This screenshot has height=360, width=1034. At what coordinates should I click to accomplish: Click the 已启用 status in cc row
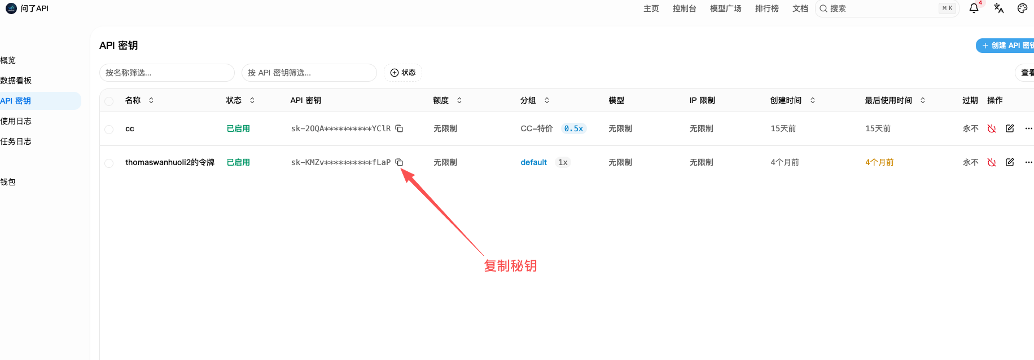pyautogui.click(x=238, y=128)
